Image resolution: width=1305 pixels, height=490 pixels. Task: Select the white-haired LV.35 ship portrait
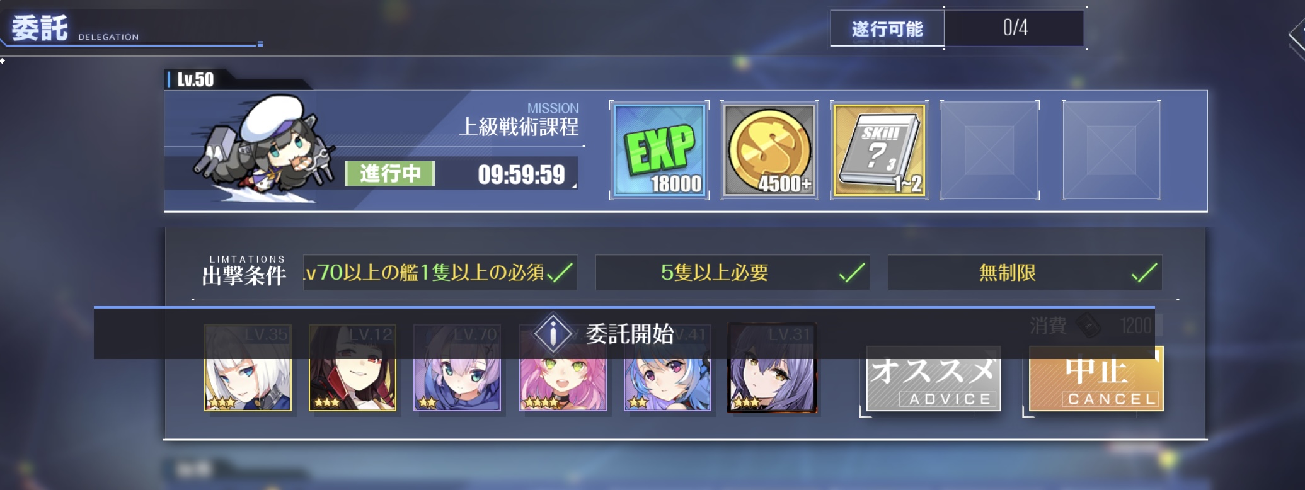point(248,368)
